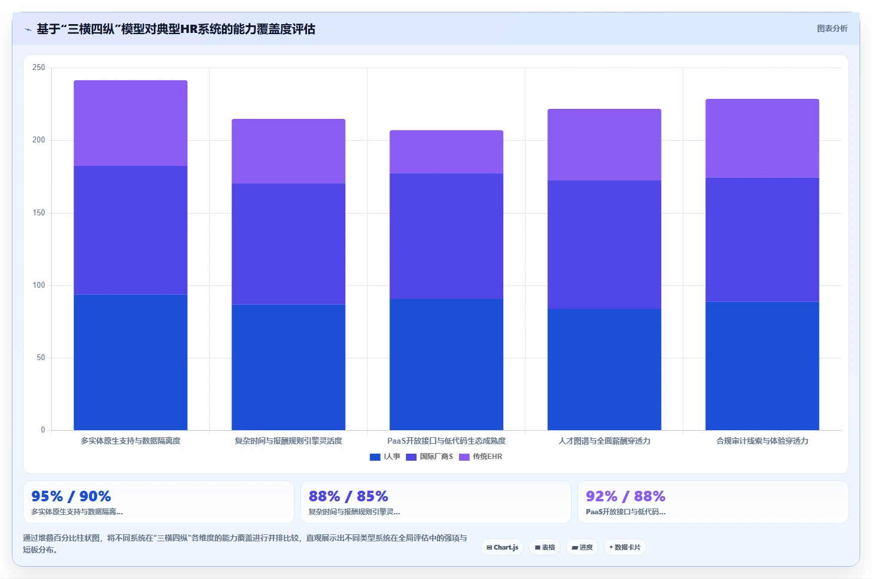Click the y-axis value 250
This screenshot has height=579, width=872.
39,68
